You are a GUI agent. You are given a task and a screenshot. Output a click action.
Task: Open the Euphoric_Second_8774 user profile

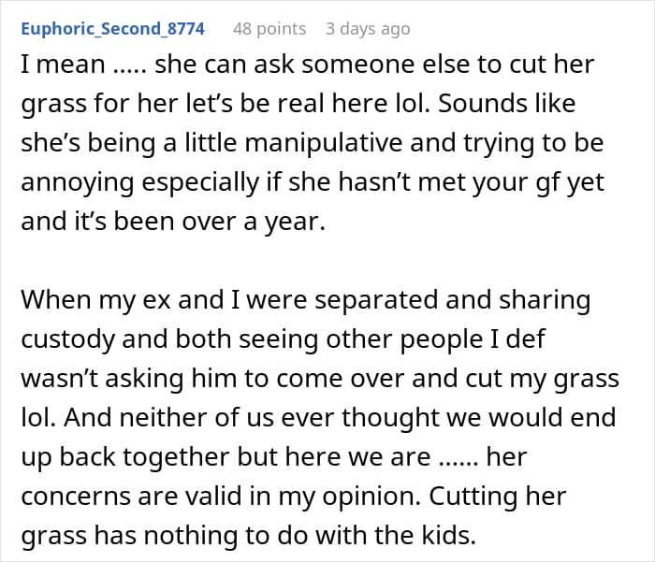(112, 29)
